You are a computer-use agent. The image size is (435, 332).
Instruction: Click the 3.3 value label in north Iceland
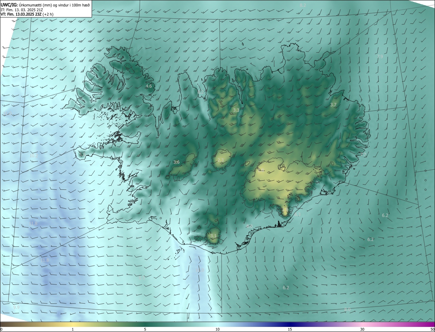click(236, 110)
